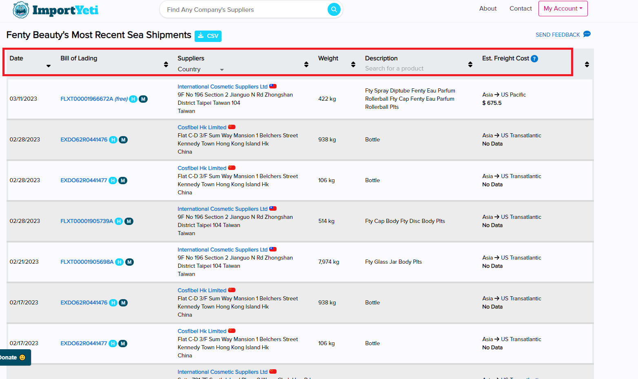Click H badge for 02/28/2023 EXDO62R0441476

tap(113, 140)
